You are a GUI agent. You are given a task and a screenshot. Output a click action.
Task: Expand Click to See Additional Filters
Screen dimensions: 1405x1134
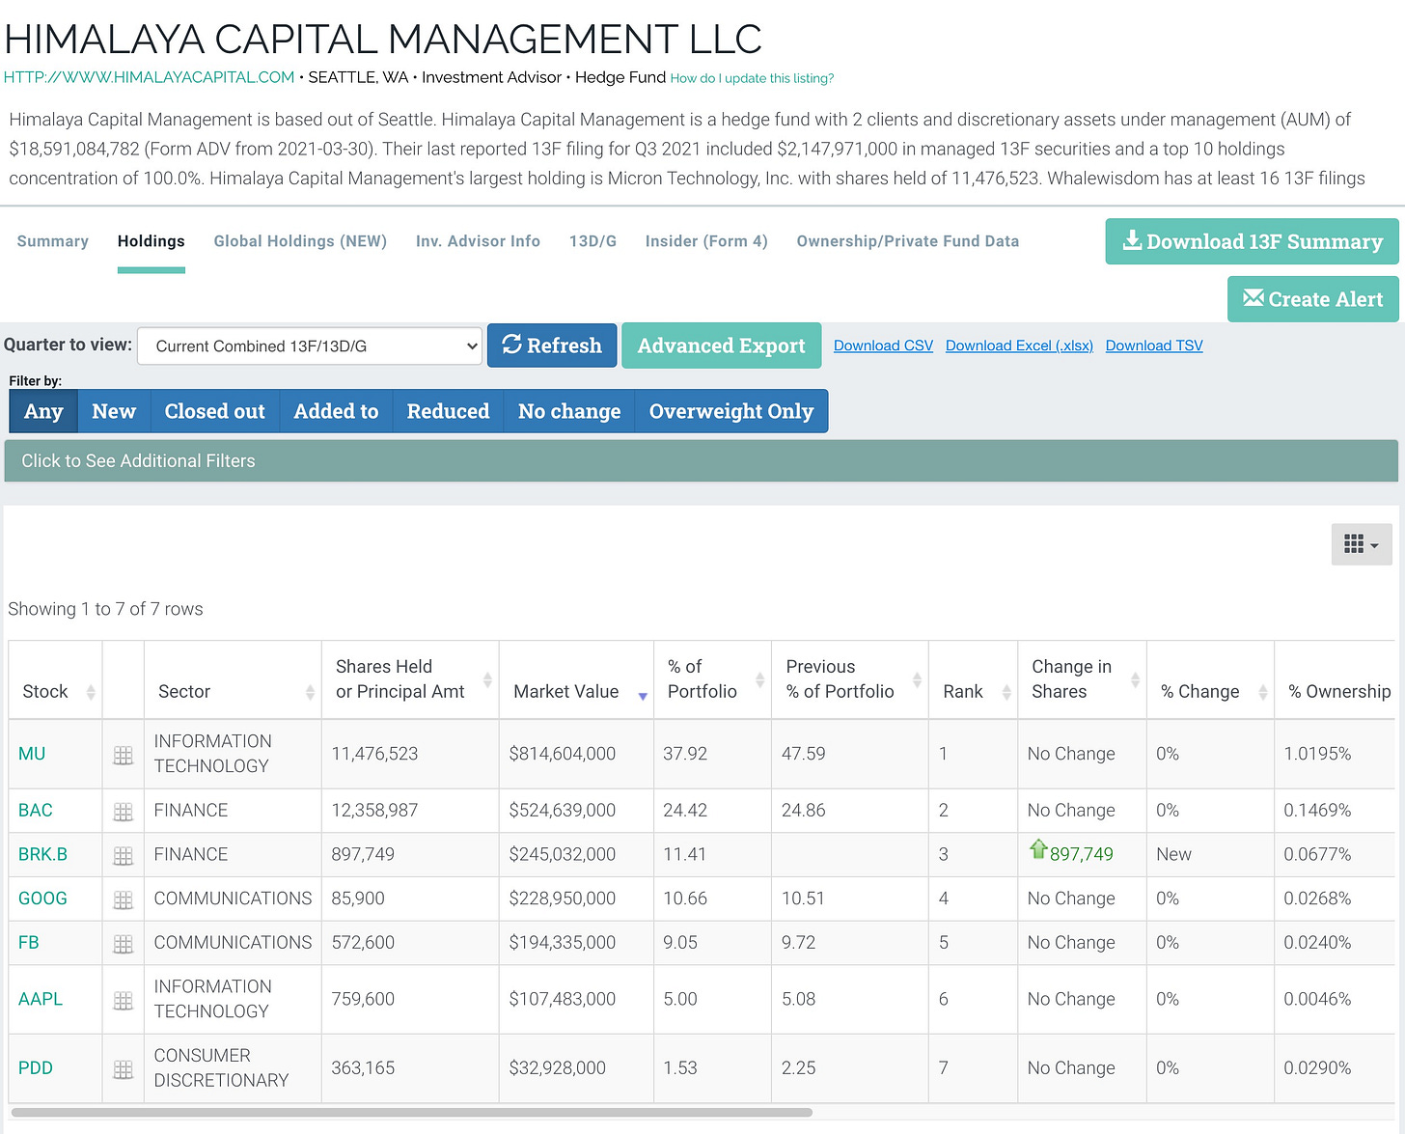pos(701,460)
